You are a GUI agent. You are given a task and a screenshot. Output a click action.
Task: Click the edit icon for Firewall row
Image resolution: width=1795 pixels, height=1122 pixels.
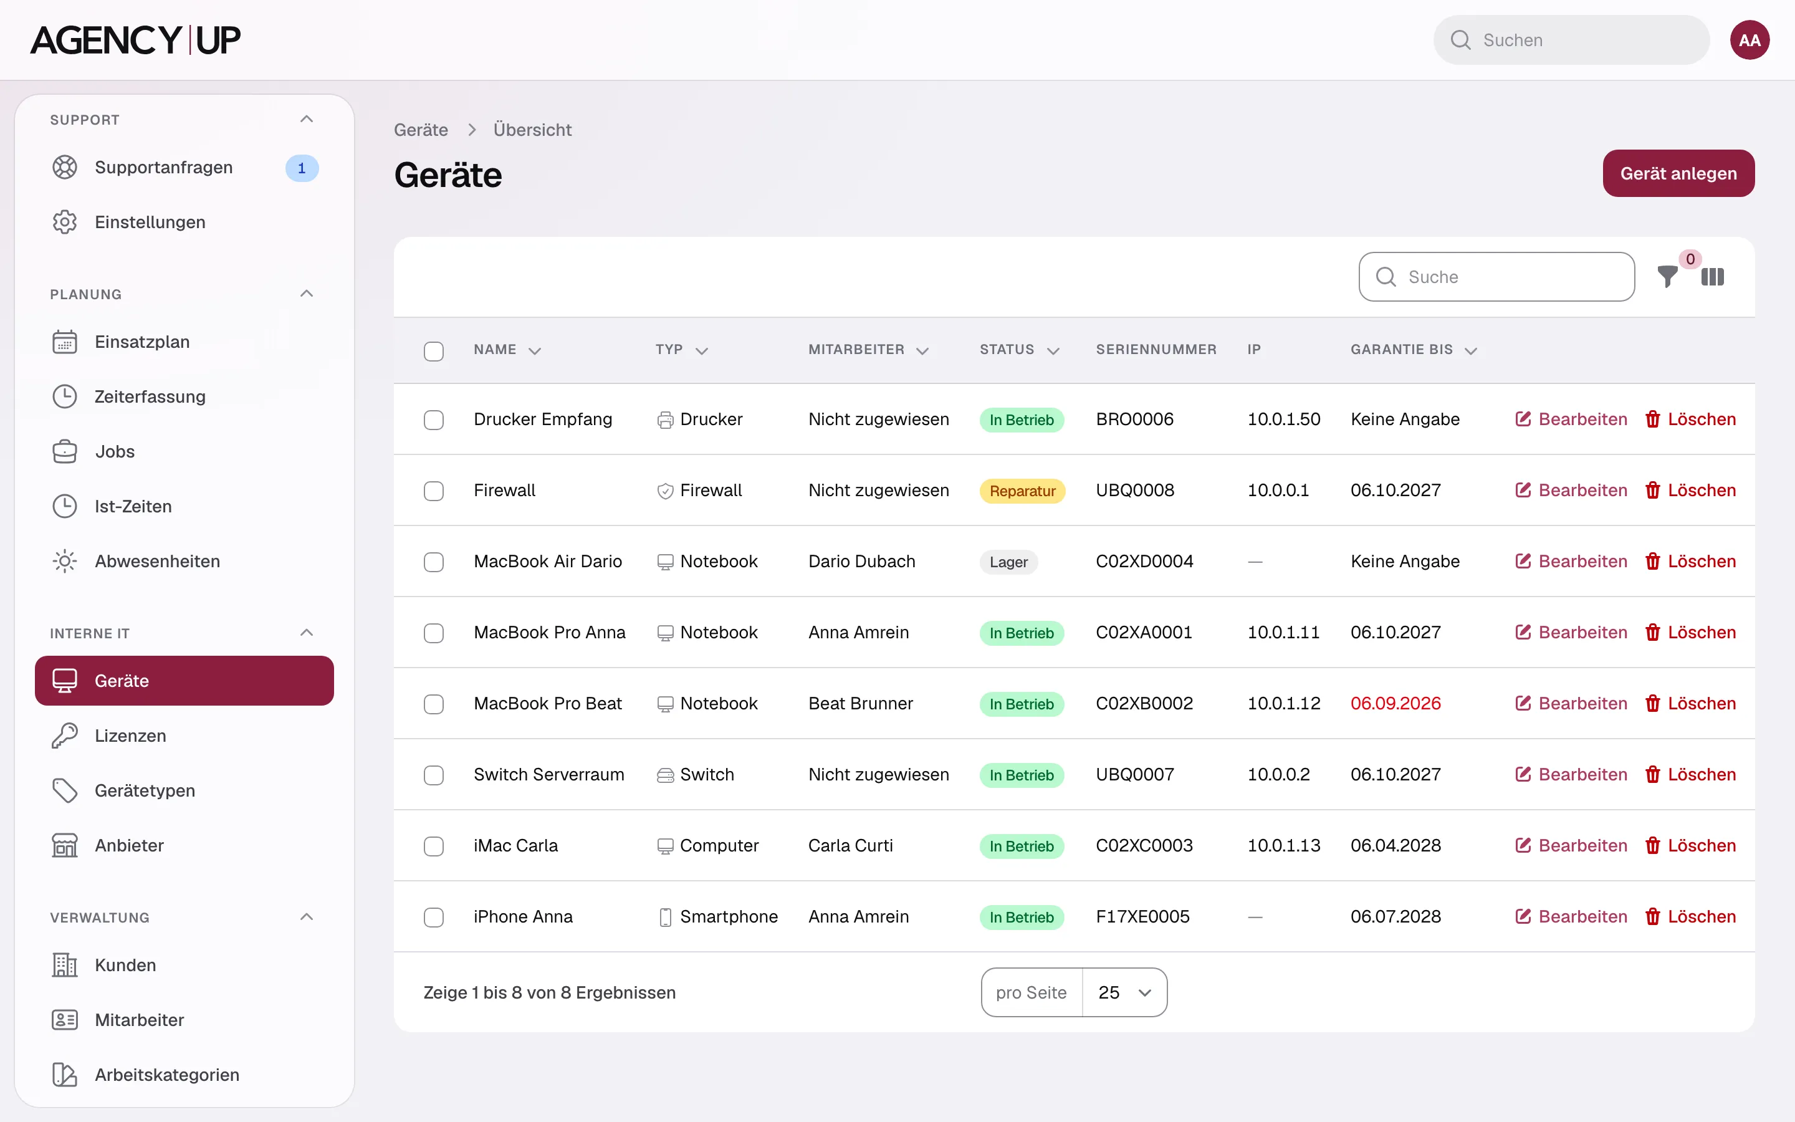1523,490
